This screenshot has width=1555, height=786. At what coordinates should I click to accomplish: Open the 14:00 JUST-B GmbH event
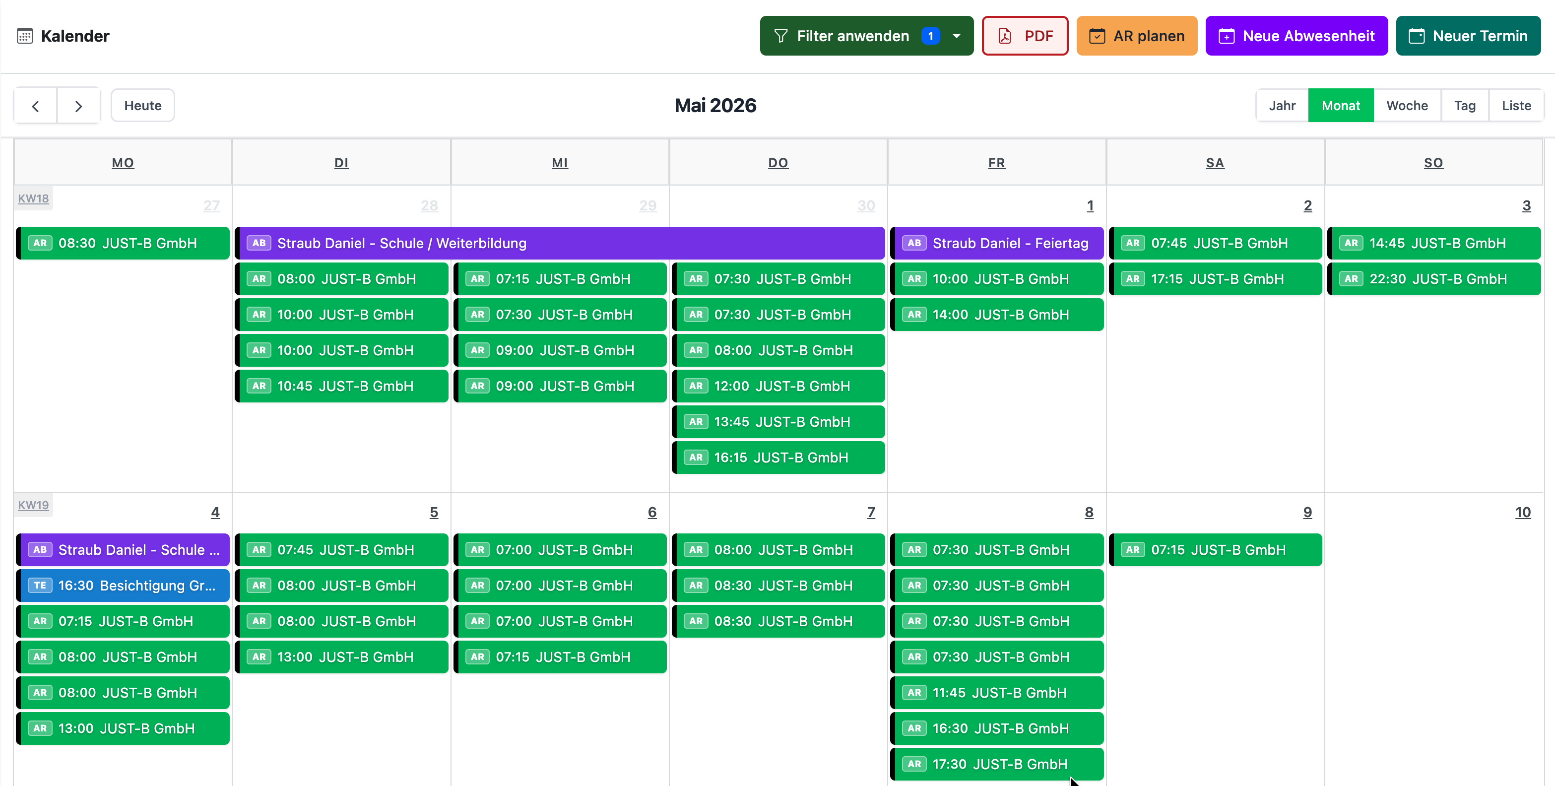click(x=997, y=315)
